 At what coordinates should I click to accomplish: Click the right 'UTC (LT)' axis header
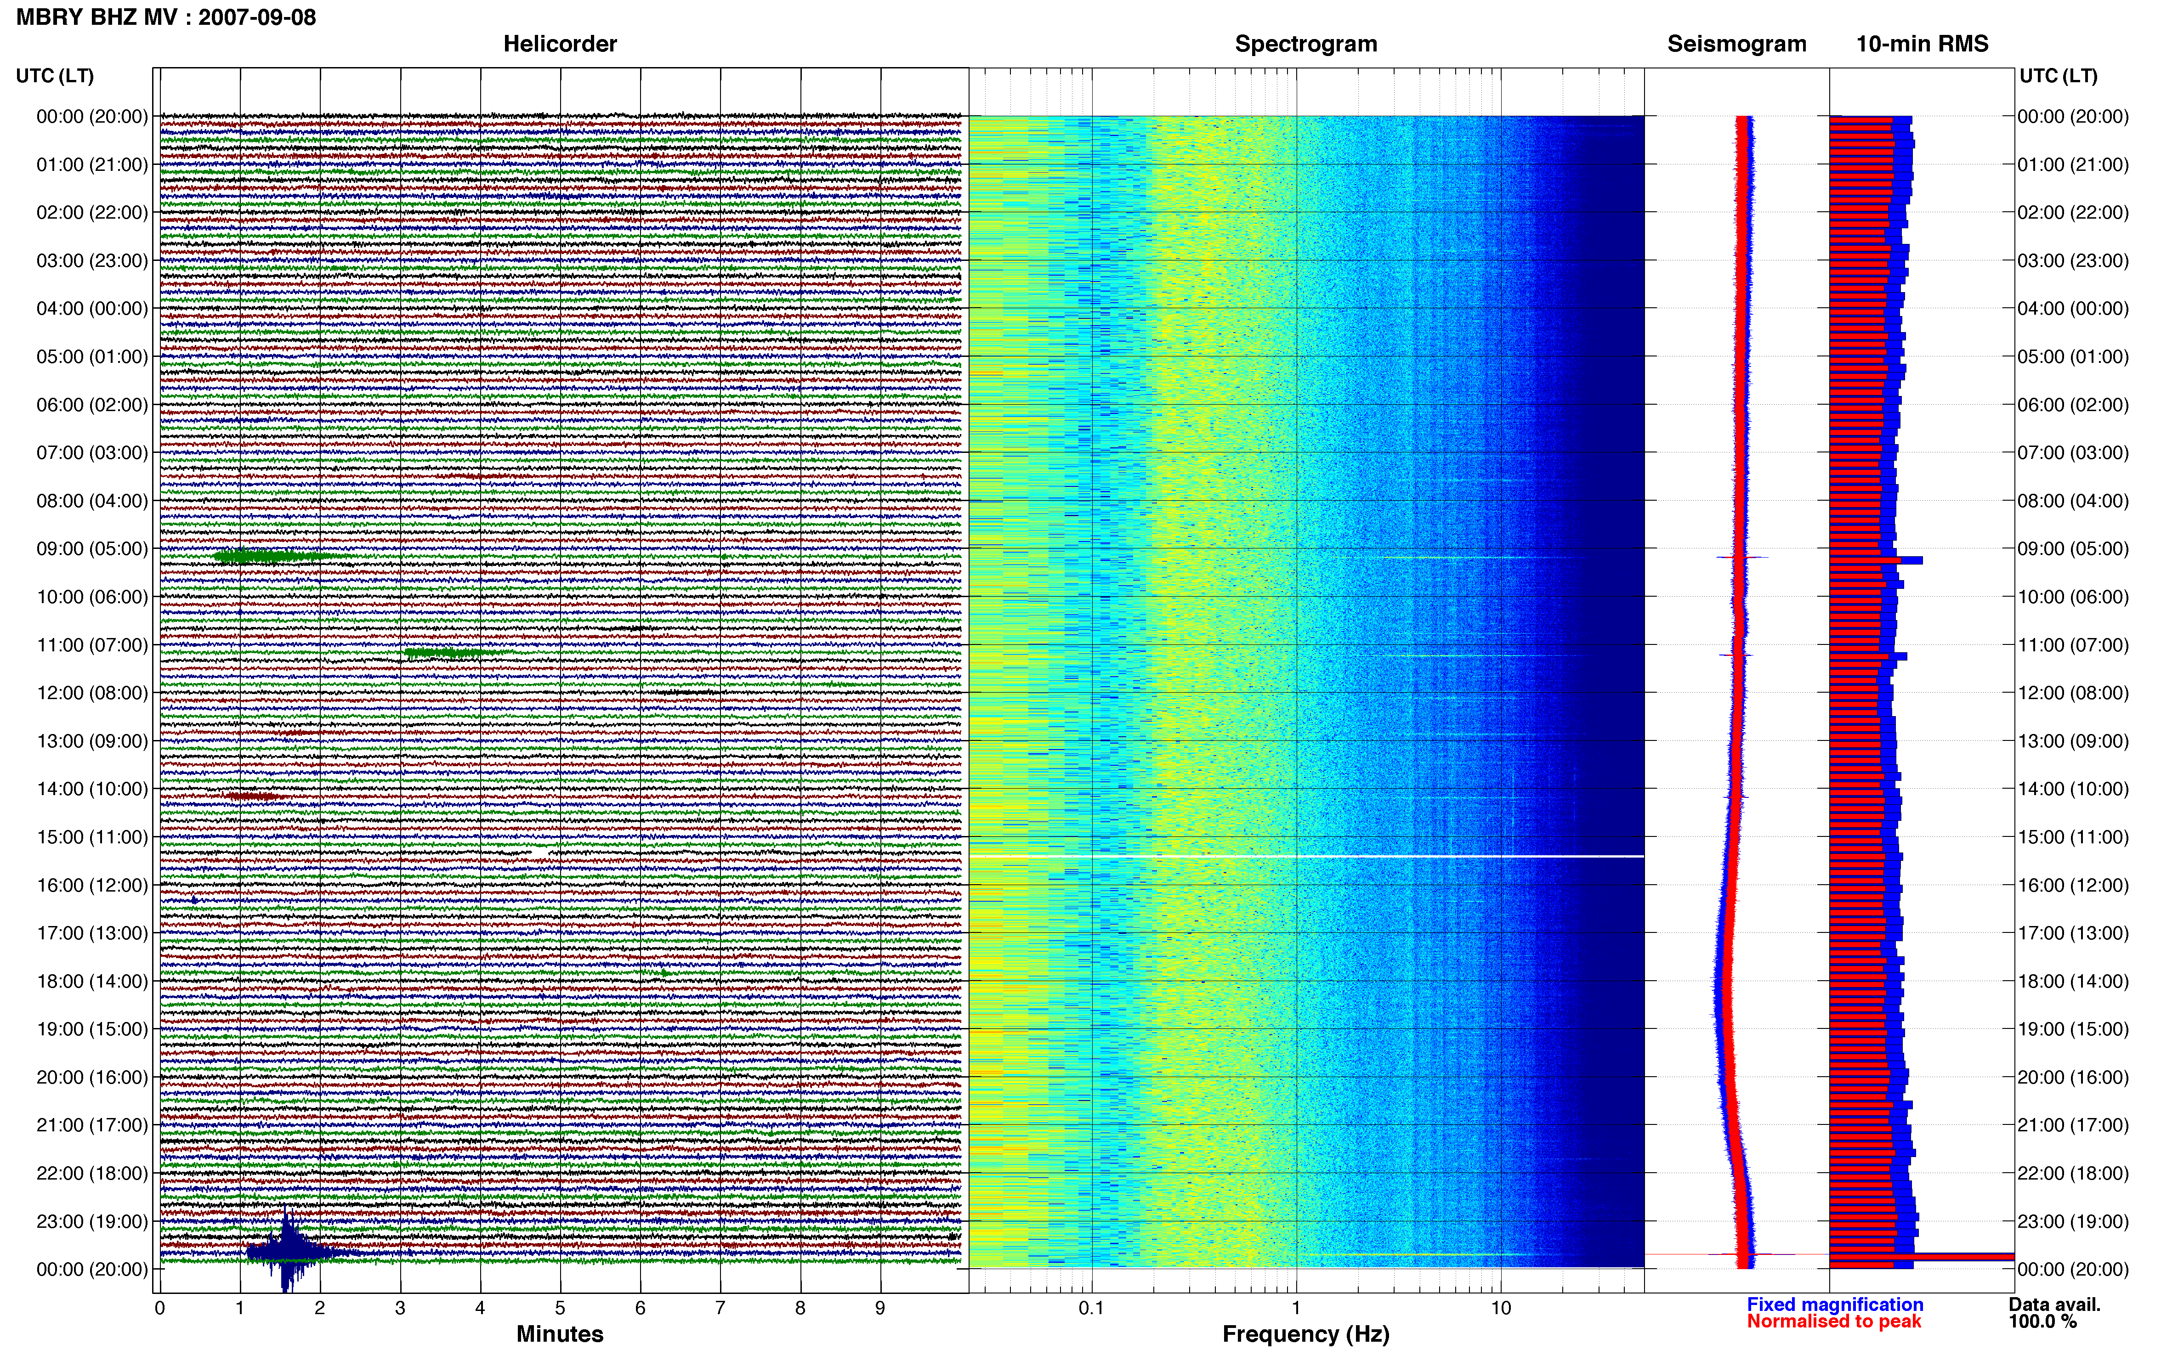click(2058, 76)
